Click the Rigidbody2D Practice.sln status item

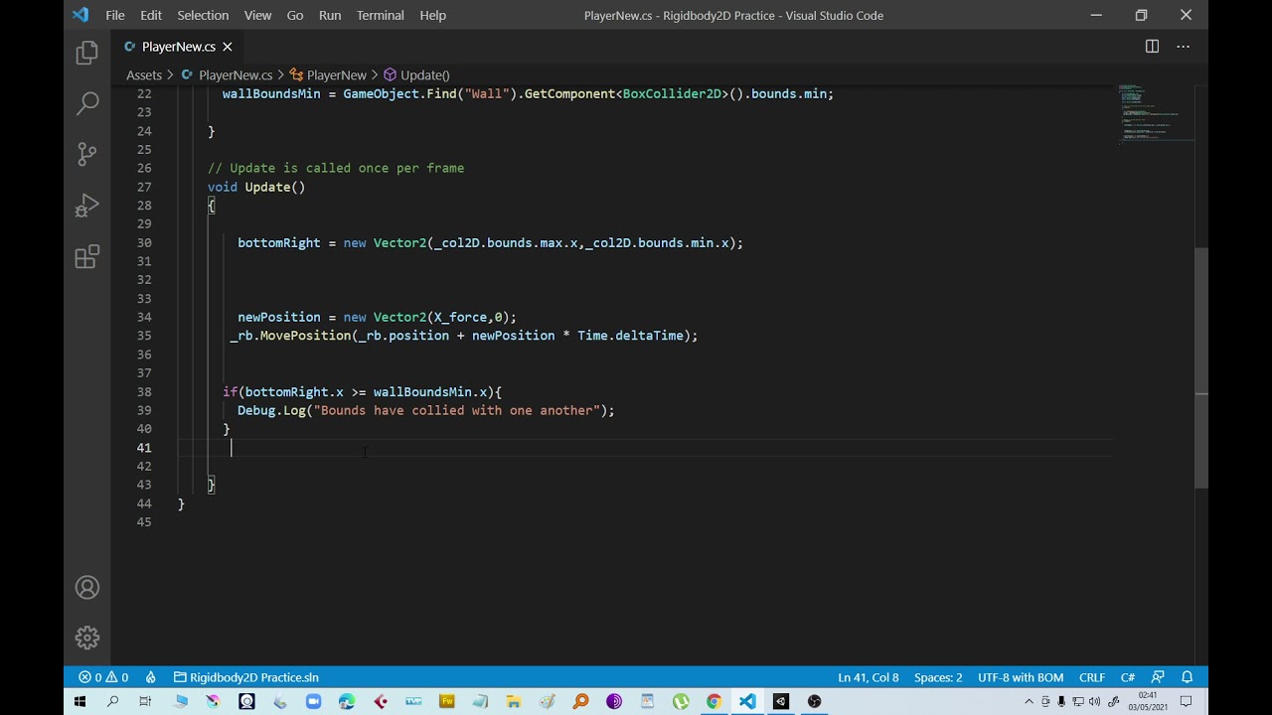(246, 677)
